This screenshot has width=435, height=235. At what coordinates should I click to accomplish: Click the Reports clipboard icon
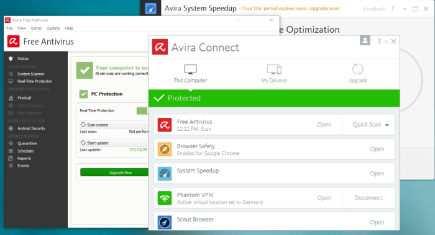(11, 159)
